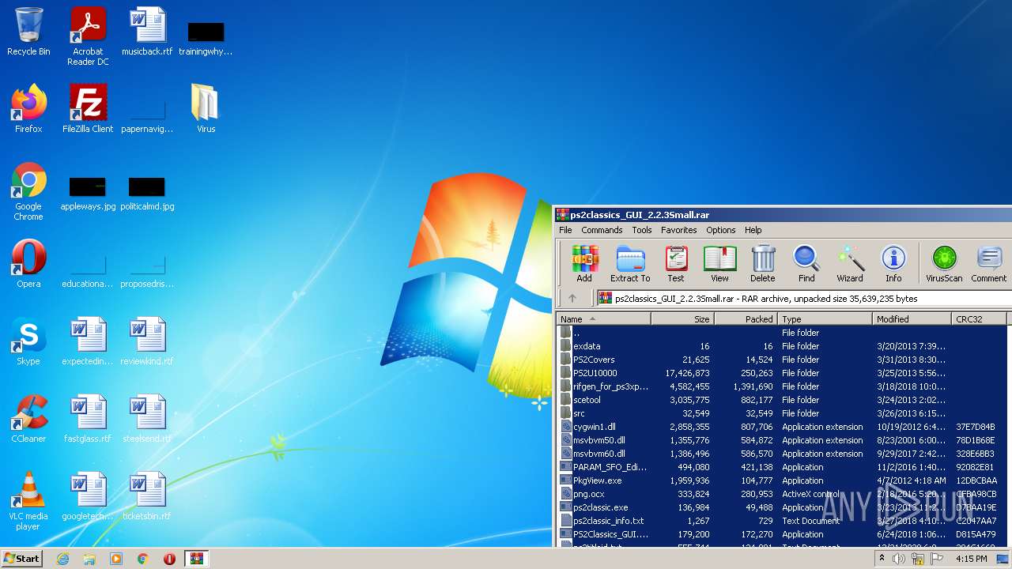Click the archive path address field
This screenshot has width=1012, height=569.
coord(802,299)
